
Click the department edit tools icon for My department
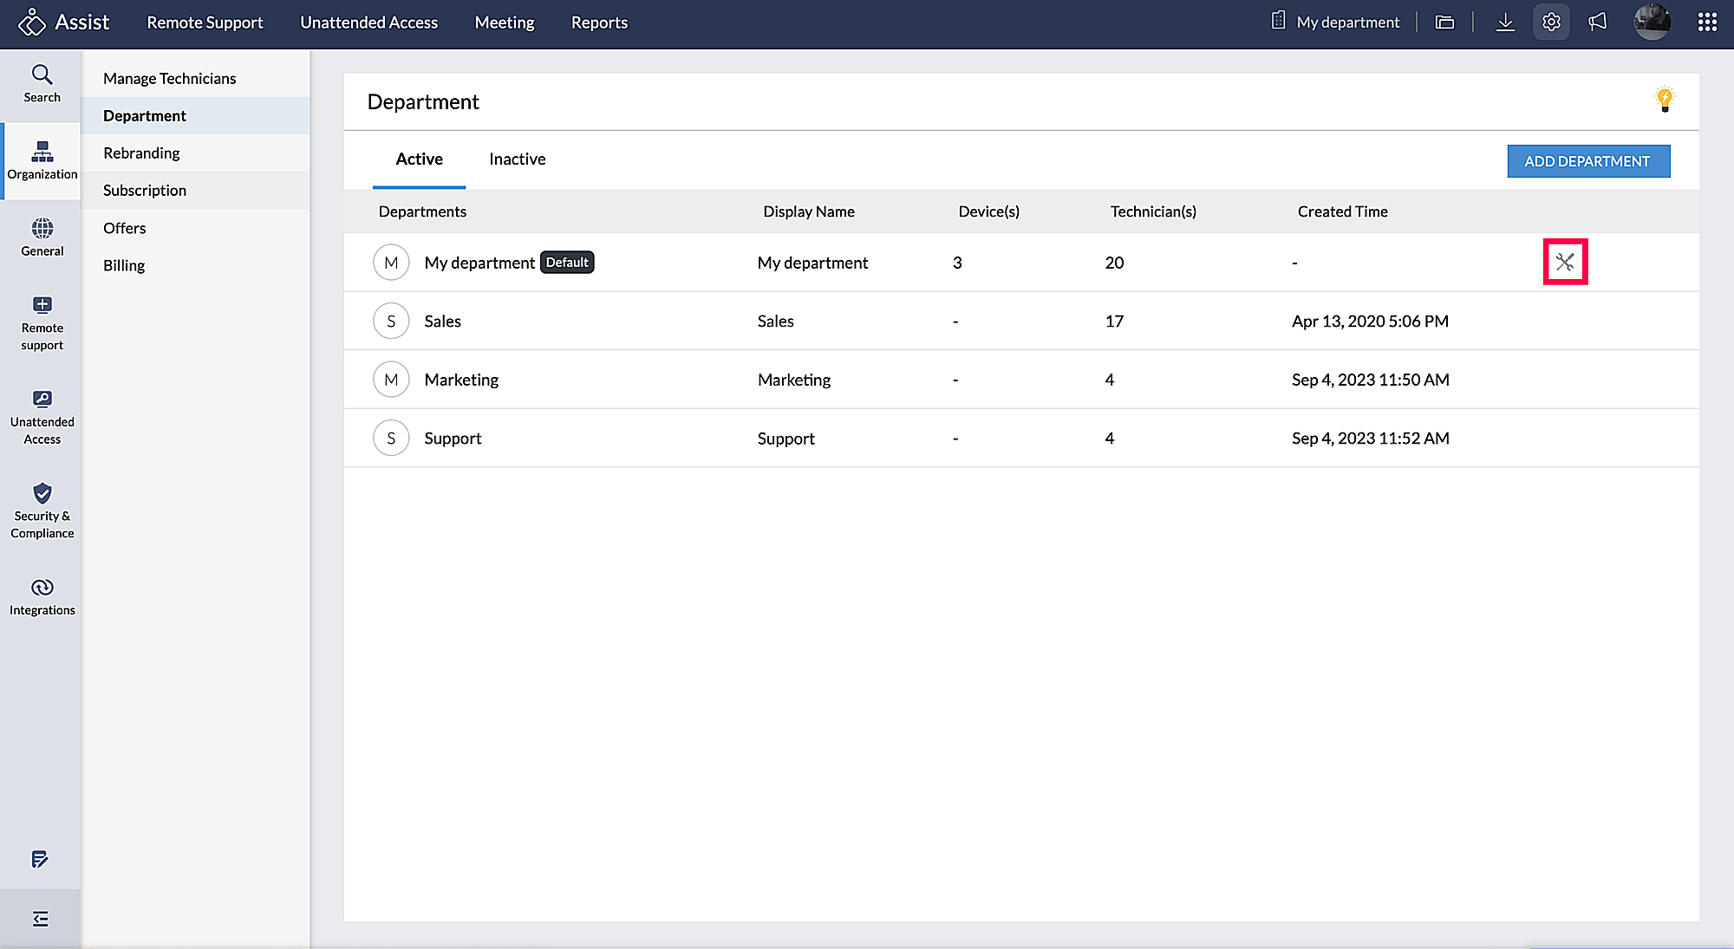coord(1565,262)
